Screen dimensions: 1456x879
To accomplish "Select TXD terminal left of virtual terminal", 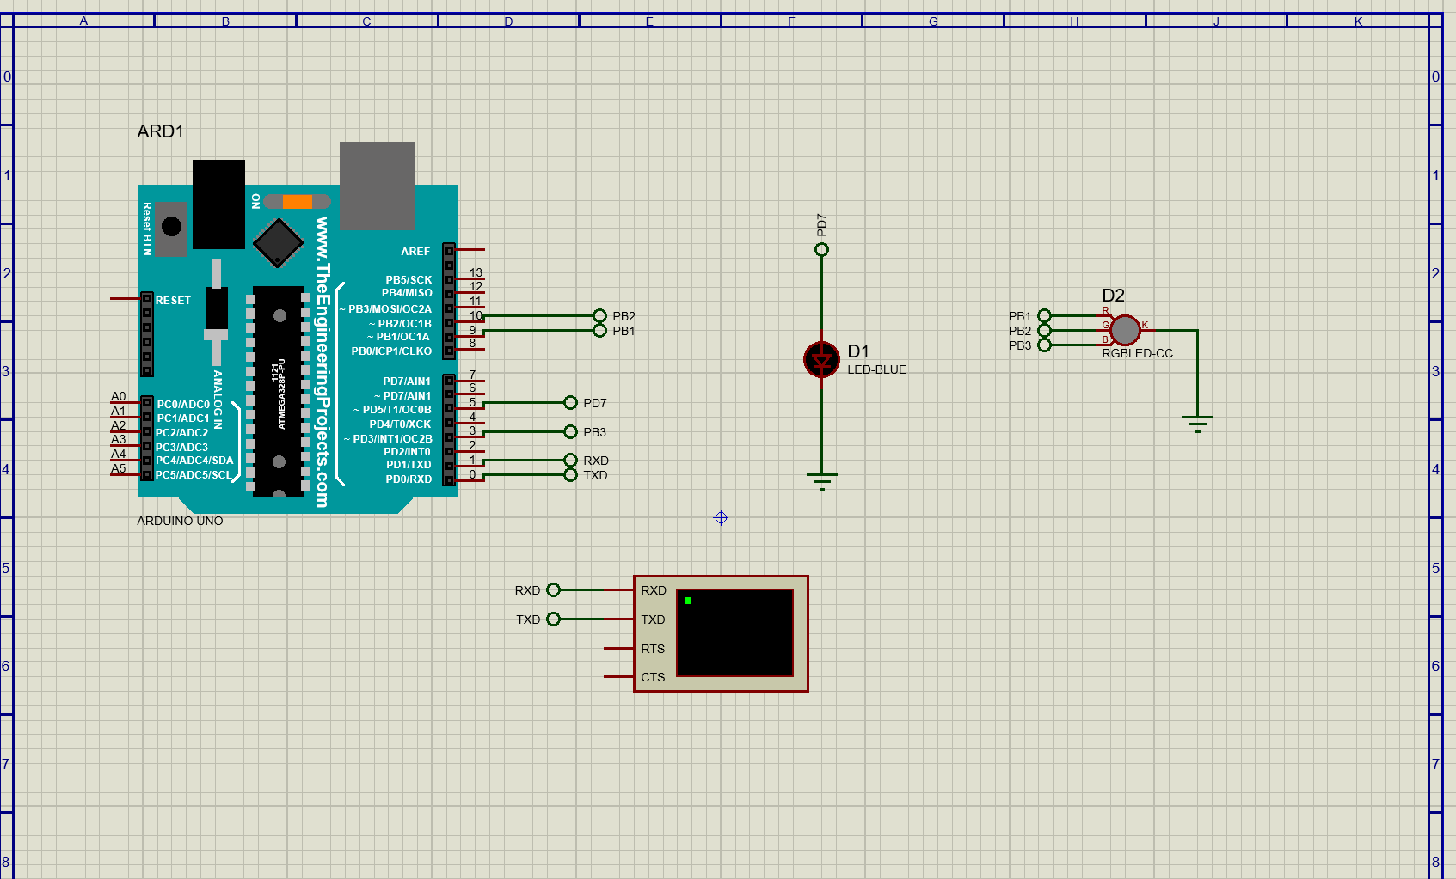I will tap(553, 620).
